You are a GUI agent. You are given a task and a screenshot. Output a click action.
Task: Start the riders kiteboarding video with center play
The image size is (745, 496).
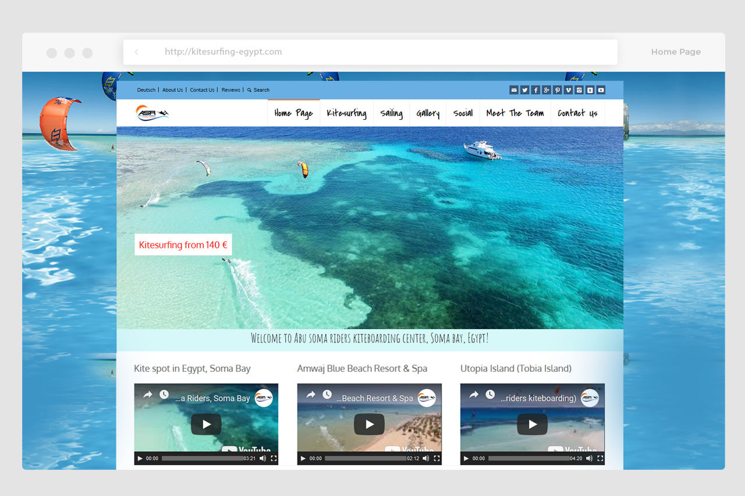coord(532,424)
